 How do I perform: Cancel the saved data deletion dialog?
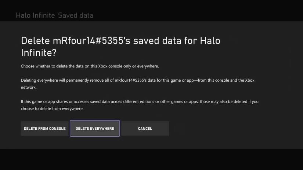[x=145, y=129]
